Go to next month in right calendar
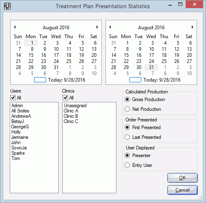This screenshot has width=206, height=203. click(192, 27)
